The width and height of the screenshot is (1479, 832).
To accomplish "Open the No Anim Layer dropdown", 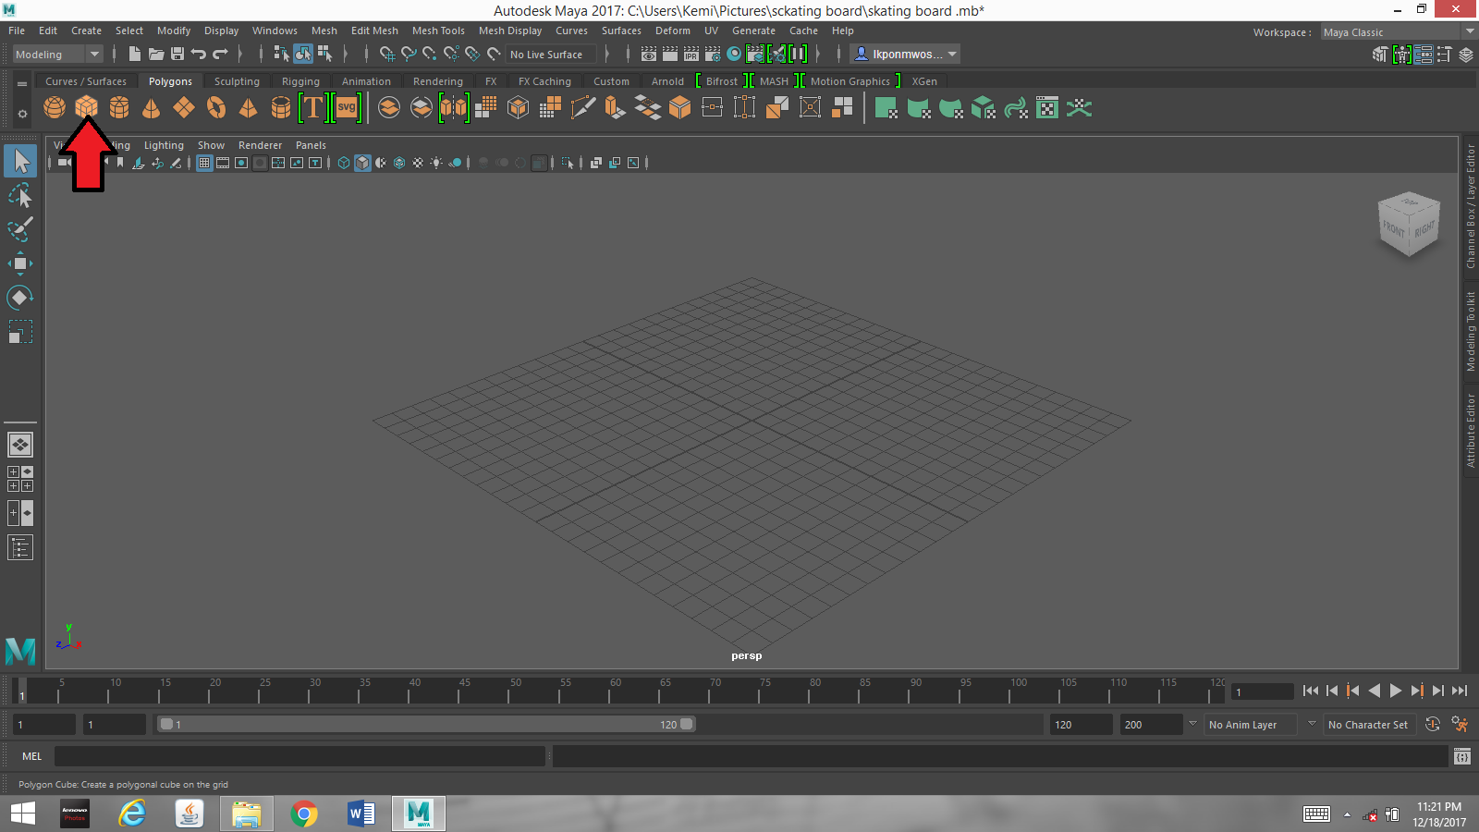I will click(x=1242, y=725).
